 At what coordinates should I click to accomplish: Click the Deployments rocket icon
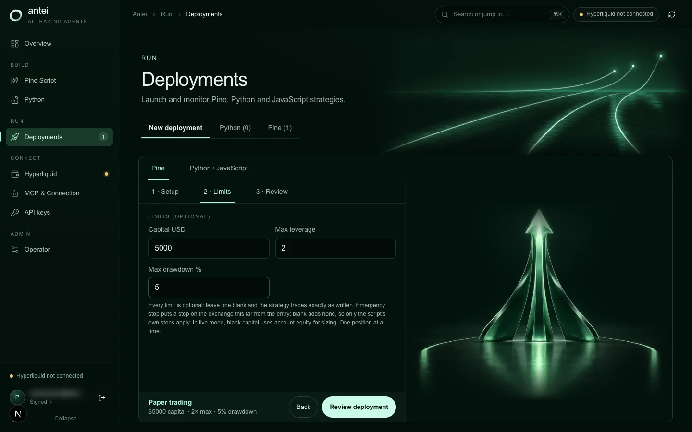click(x=15, y=137)
